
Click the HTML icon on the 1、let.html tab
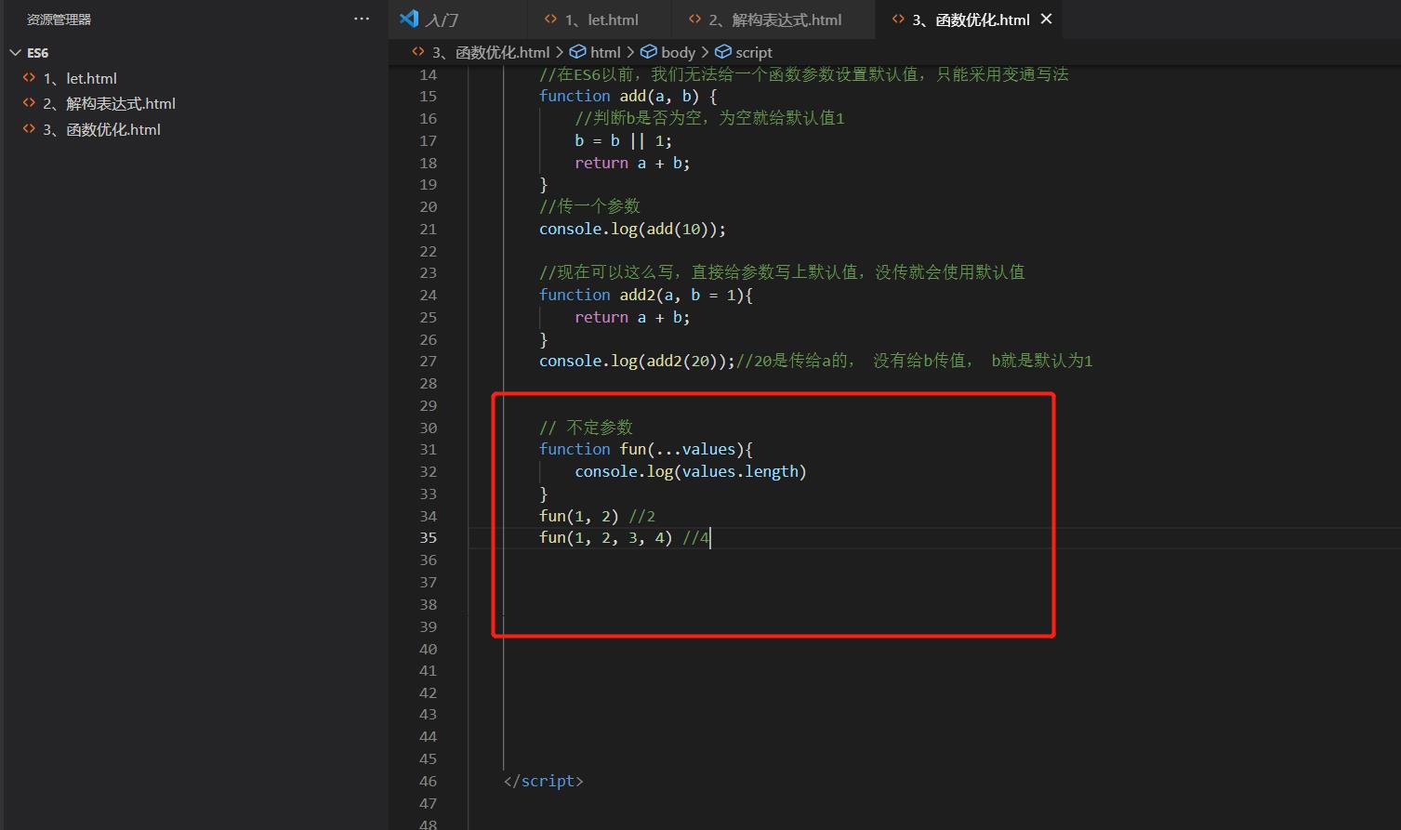551,19
